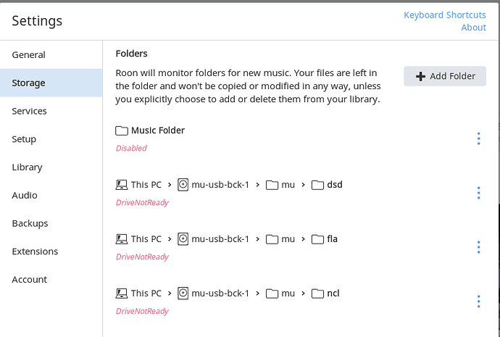Click This PC computer icon in fla row
The image size is (500, 337).
122,239
